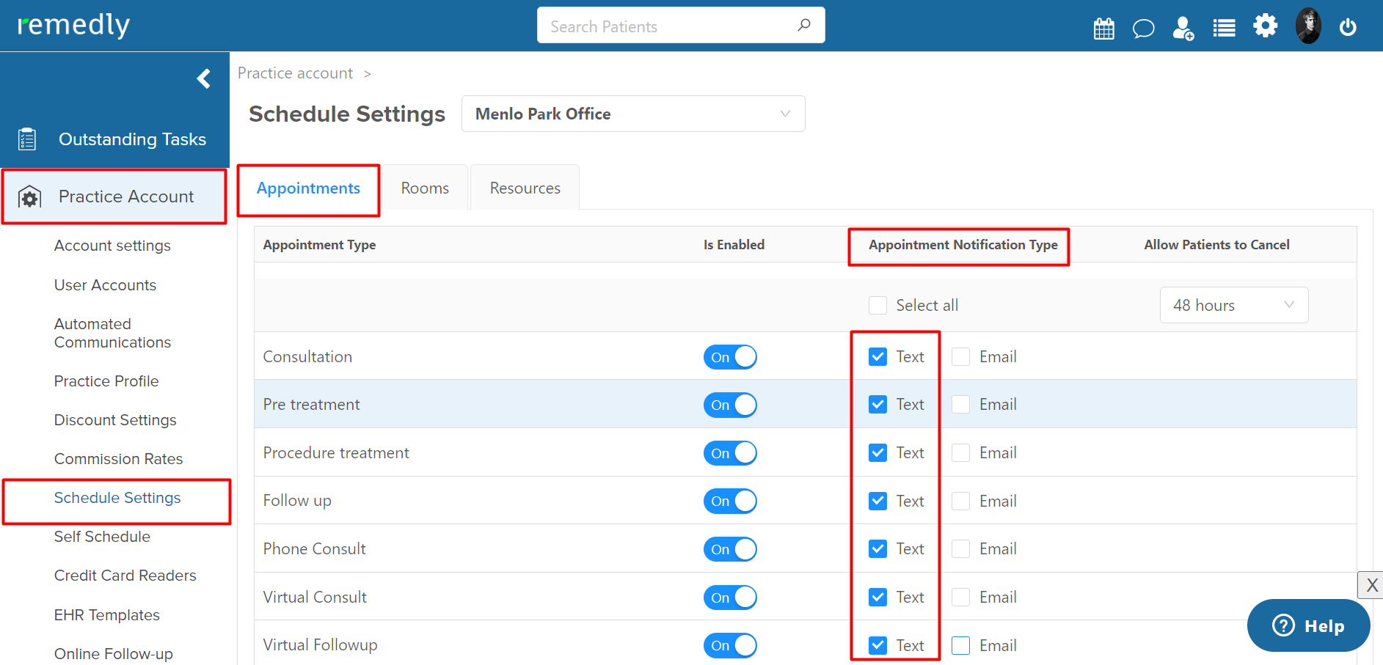Check Email for Consultation
The height and width of the screenshot is (665, 1383).
[x=960, y=356]
